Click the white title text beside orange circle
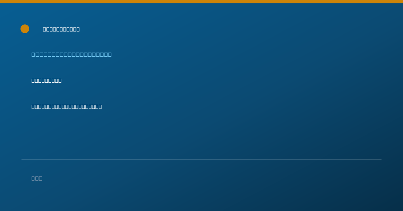 coord(61,29)
